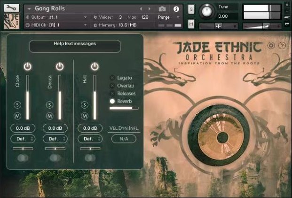
Task: Mute the Close mic channel
Action: pyautogui.click(x=17, y=116)
